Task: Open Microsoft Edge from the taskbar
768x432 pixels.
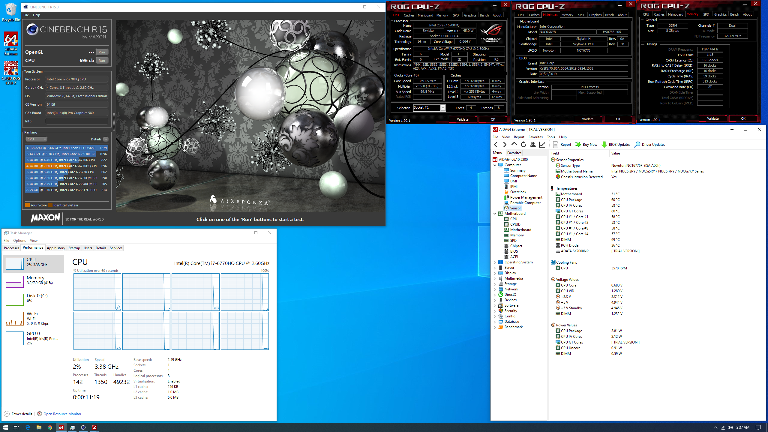Action: coord(28,427)
